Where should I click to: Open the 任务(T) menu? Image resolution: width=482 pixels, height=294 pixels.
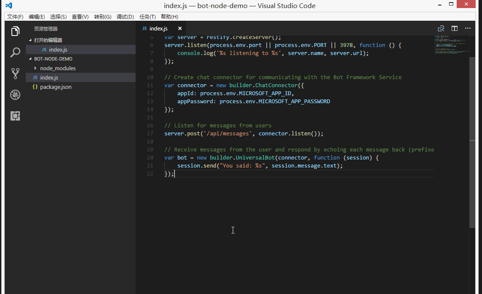click(147, 16)
